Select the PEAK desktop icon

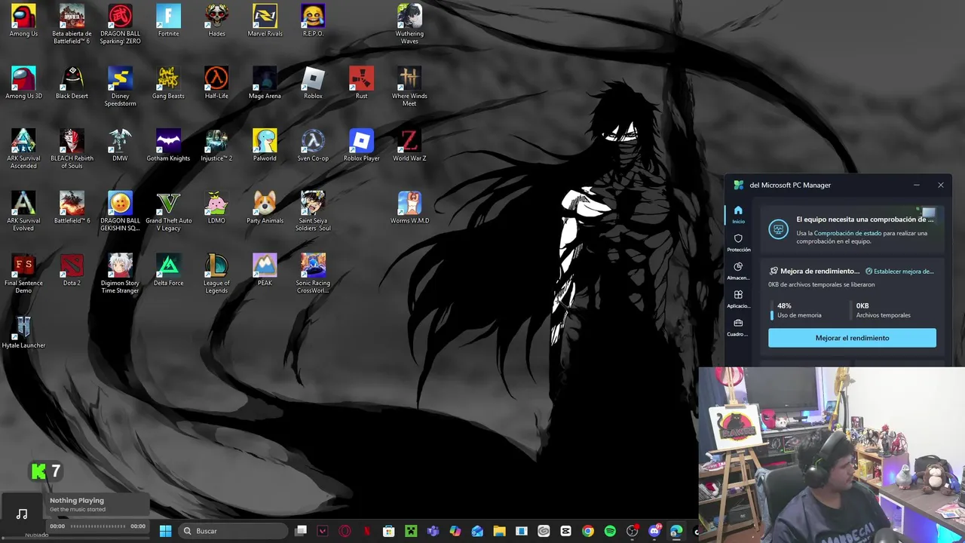click(265, 270)
